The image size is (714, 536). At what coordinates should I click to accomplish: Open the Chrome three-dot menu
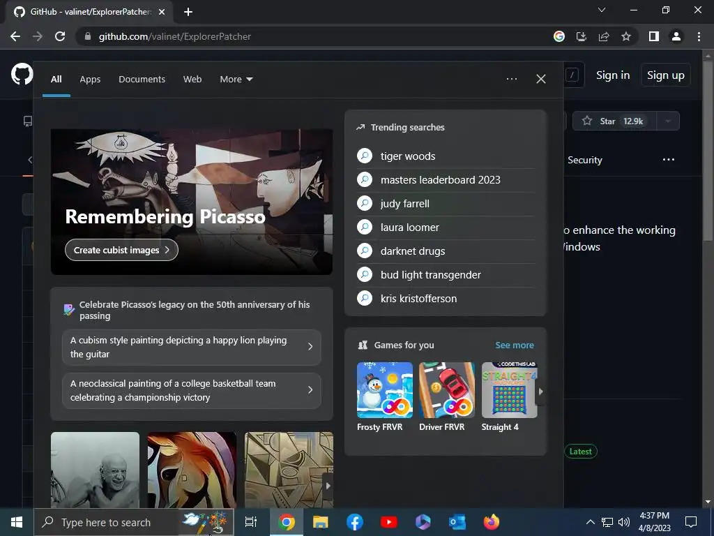click(x=699, y=36)
